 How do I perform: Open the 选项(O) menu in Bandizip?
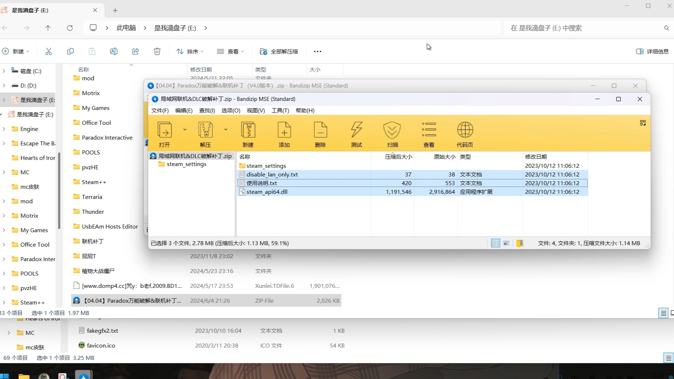(231, 110)
